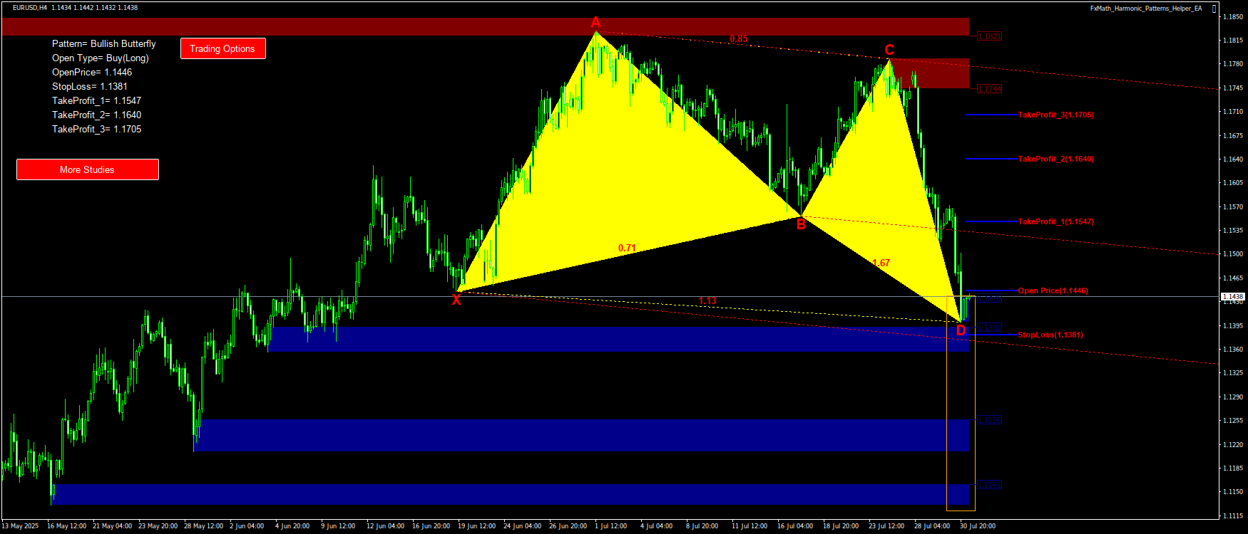Open the More Studies panel

87,169
